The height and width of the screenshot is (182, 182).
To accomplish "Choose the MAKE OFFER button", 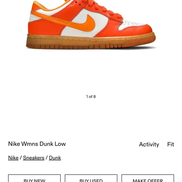I will pyautogui.click(x=148, y=178).
